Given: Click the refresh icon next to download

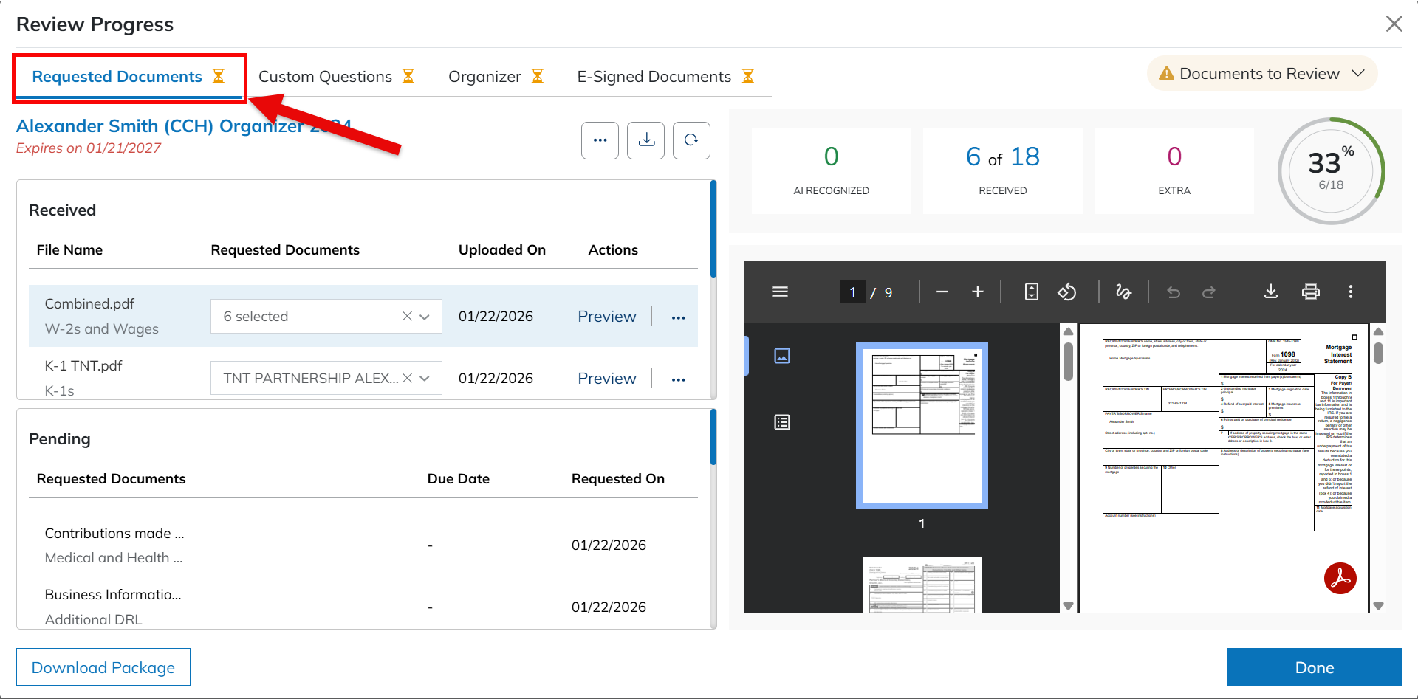Looking at the screenshot, I should pos(691,140).
